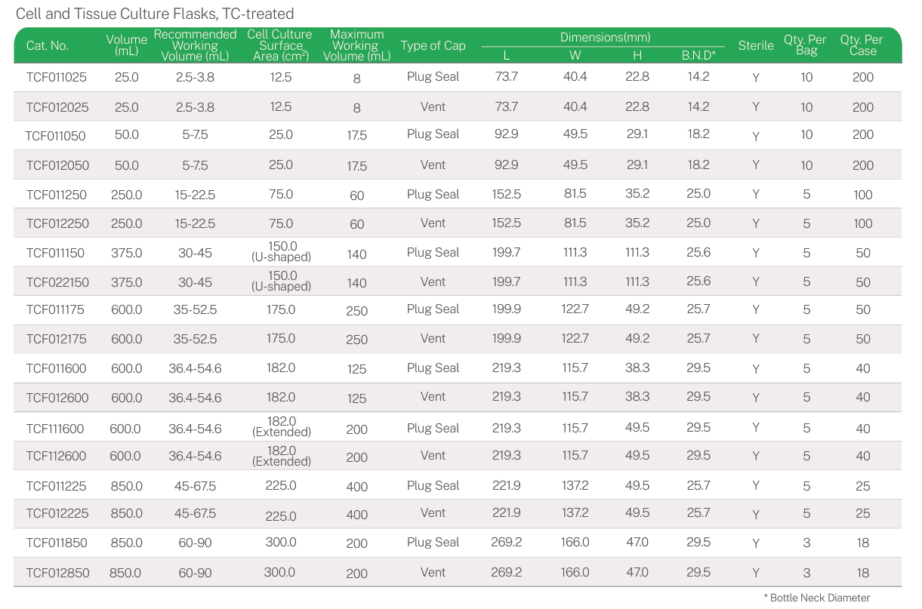Select catalog number TCF111600
The width and height of the screenshot is (922, 609).
[55, 429]
